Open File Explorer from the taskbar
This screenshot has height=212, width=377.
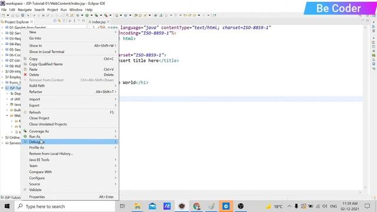137,206
